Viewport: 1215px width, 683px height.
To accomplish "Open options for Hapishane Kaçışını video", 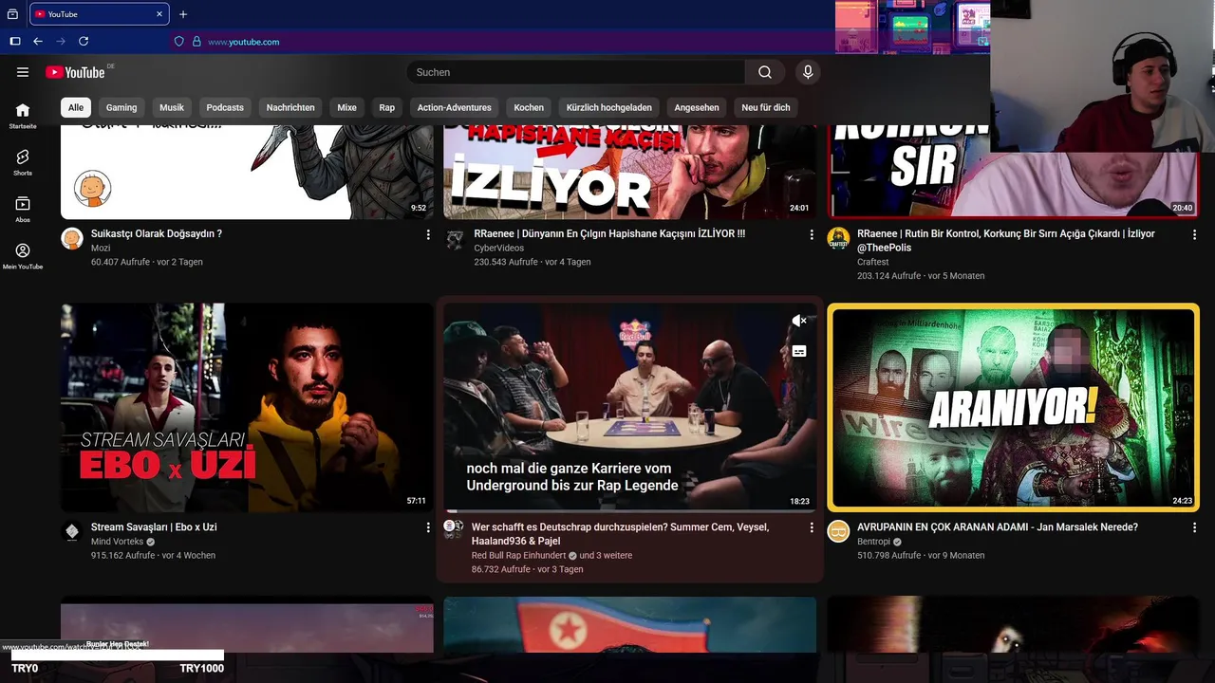I will 812,234.
